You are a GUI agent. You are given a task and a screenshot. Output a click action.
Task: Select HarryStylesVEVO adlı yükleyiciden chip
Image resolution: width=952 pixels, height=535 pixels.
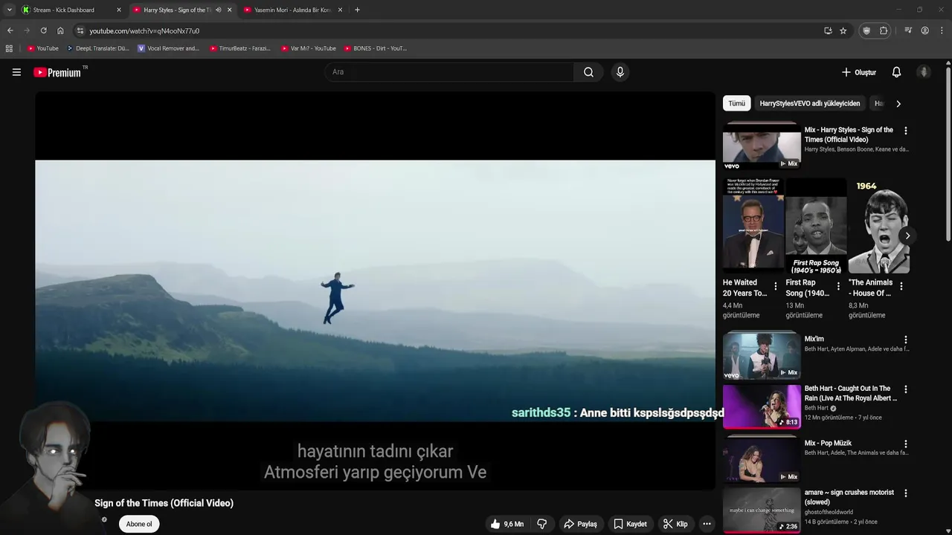coord(809,103)
